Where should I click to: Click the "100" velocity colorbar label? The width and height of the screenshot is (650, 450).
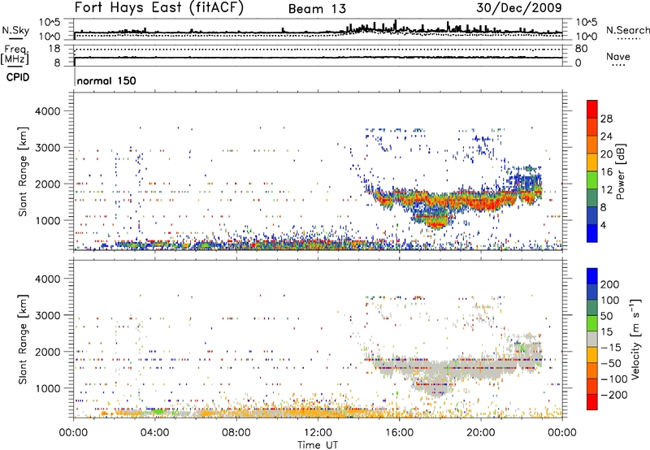point(610,301)
